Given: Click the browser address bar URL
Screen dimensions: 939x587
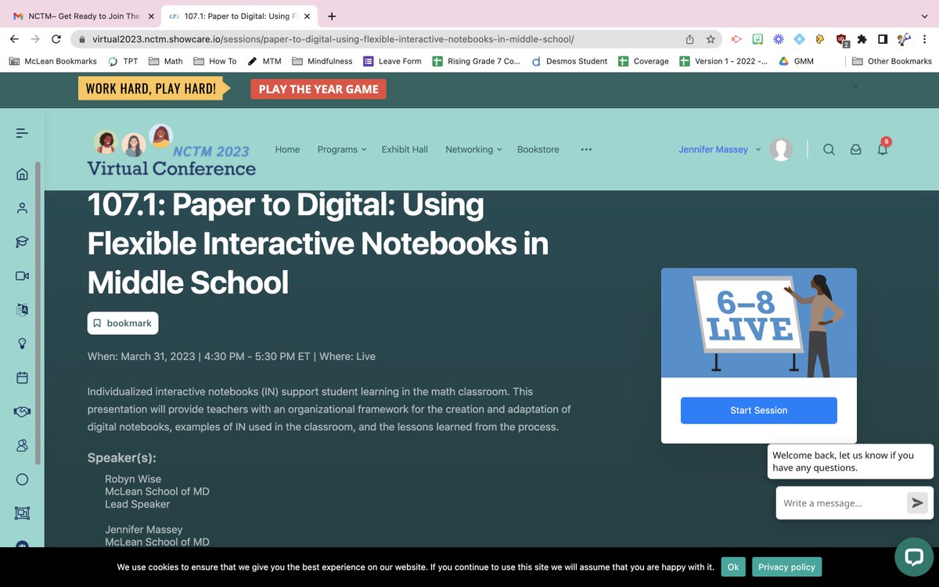Looking at the screenshot, I should [333, 38].
